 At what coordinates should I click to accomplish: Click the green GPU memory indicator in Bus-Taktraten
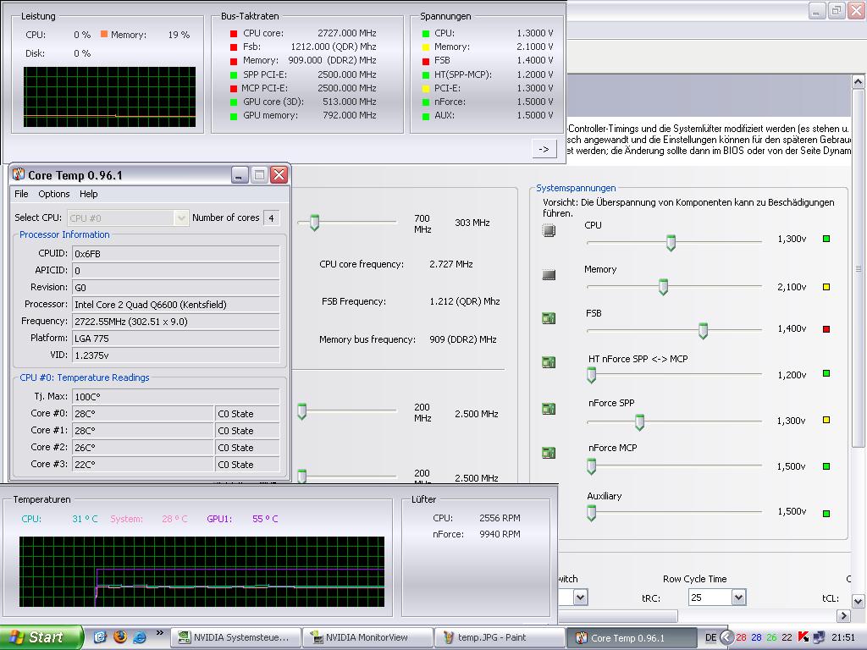tap(234, 116)
